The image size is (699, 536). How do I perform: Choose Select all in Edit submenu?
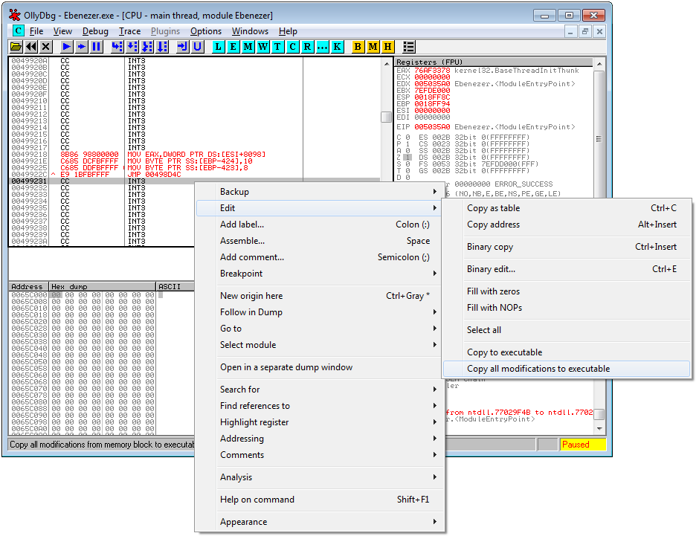[567, 330]
